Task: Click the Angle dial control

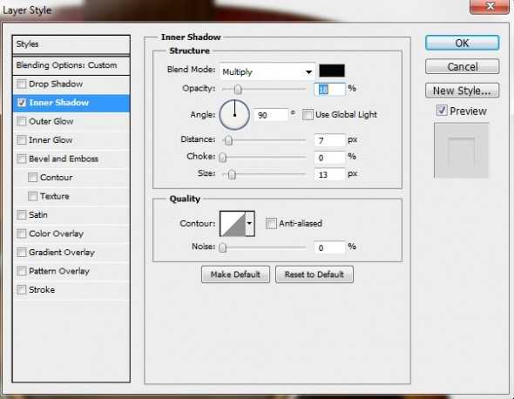Action: click(234, 115)
